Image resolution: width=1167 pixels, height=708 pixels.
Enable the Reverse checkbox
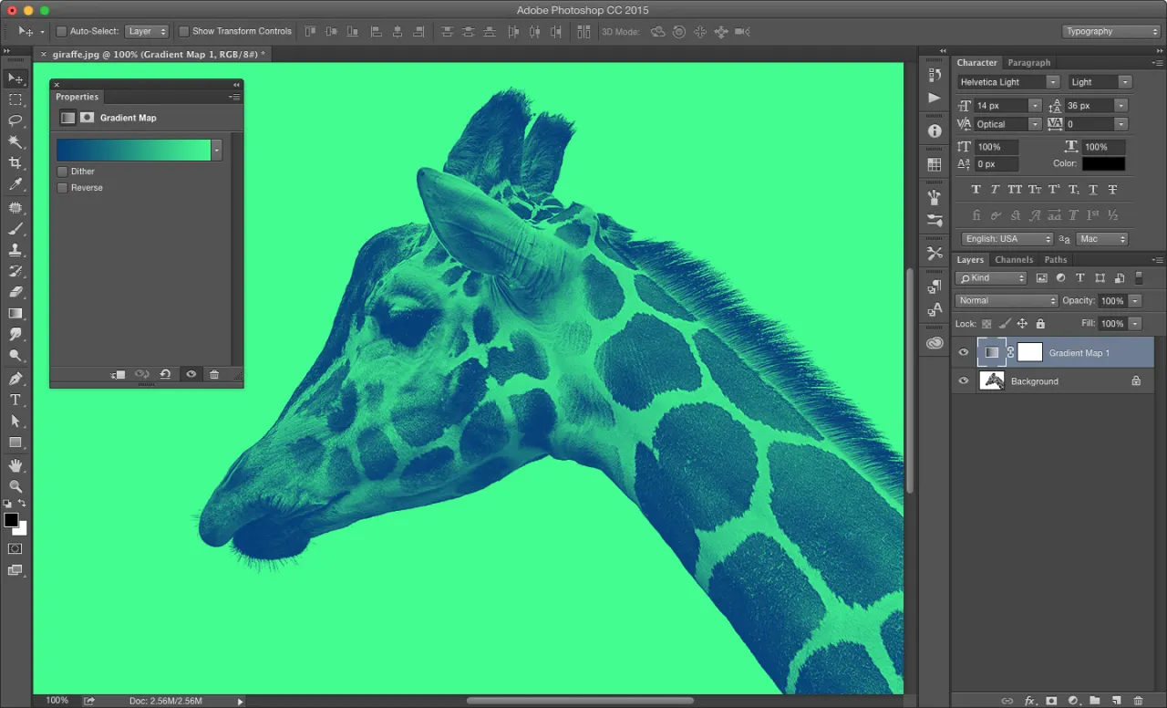pos(62,187)
